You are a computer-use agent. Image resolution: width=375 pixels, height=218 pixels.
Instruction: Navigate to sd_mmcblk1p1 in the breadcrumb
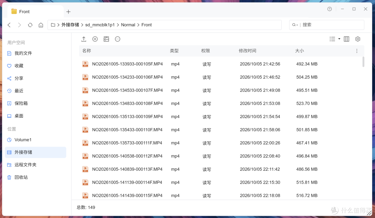pyautogui.click(x=100, y=25)
